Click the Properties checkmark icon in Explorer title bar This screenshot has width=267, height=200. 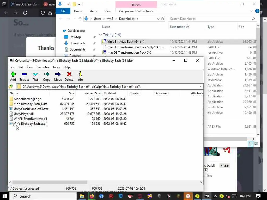point(69,4)
